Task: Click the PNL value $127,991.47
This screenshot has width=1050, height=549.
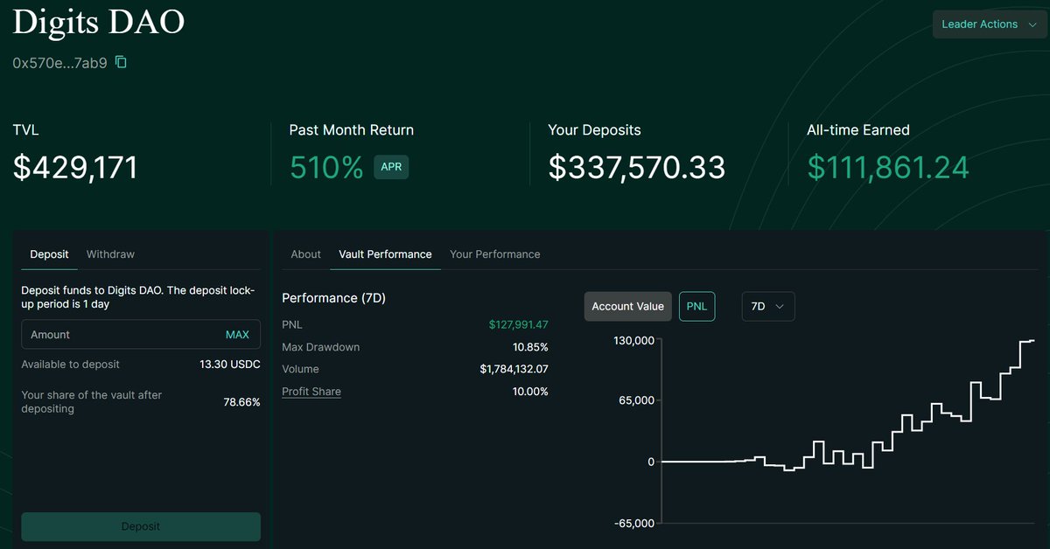Action: (x=518, y=324)
